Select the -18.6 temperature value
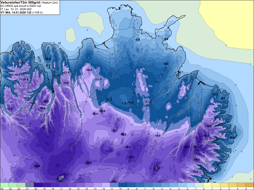The image size is (254, 190). pyautogui.click(x=37, y=166)
